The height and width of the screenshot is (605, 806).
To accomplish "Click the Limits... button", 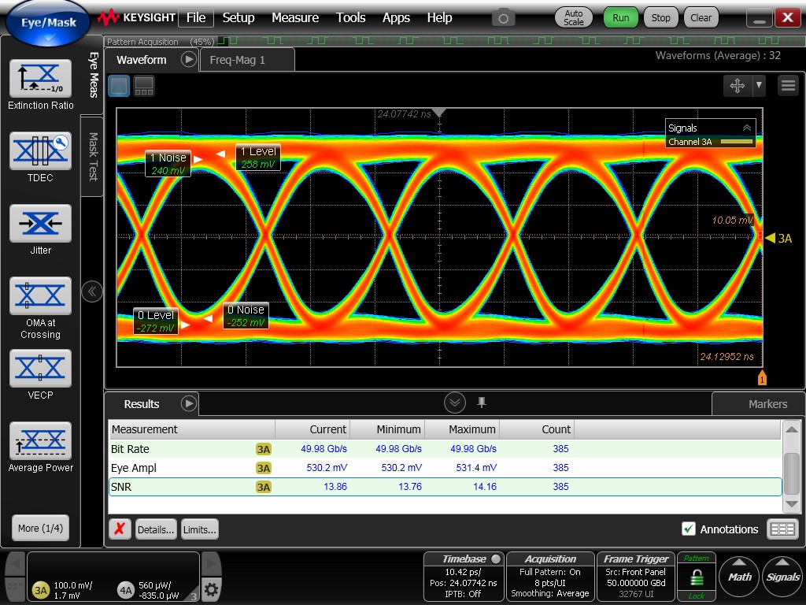I will [199, 529].
